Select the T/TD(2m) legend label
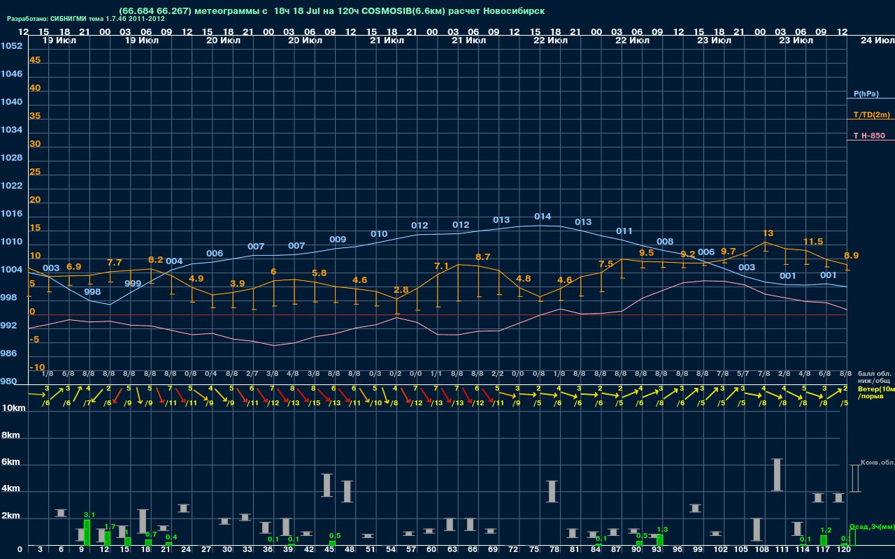 pyautogui.click(x=872, y=115)
